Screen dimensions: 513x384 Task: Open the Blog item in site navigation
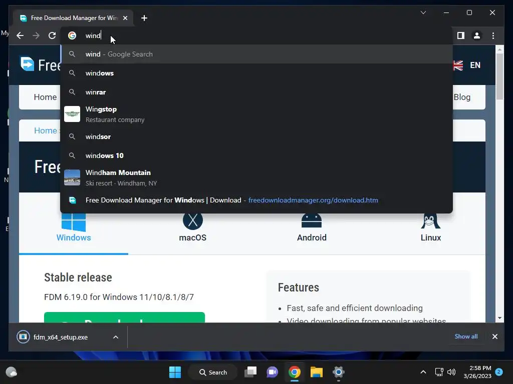462,97
